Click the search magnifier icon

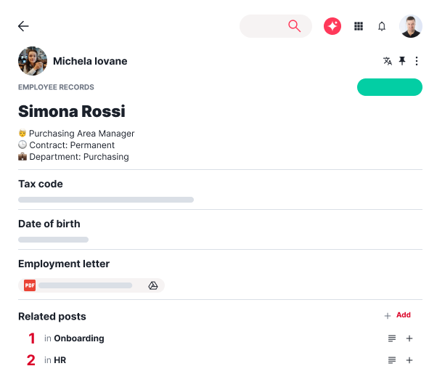pyautogui.click(x=294, y=26)
